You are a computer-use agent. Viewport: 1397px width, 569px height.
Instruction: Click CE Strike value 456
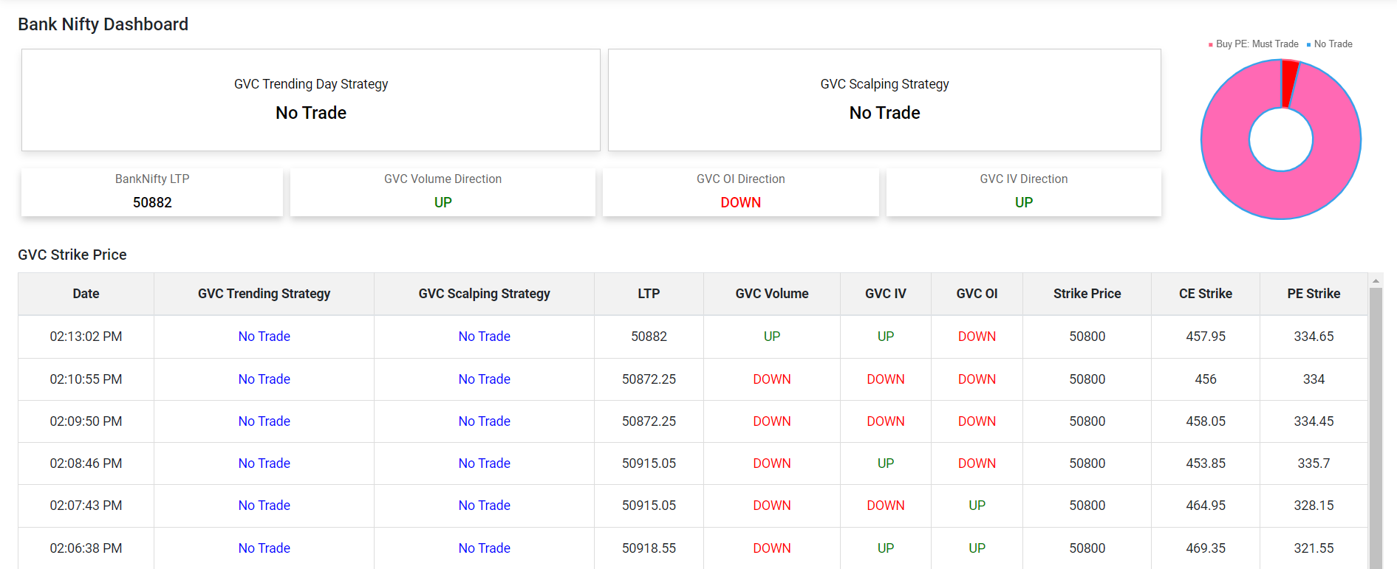(x=1206, y=379)
